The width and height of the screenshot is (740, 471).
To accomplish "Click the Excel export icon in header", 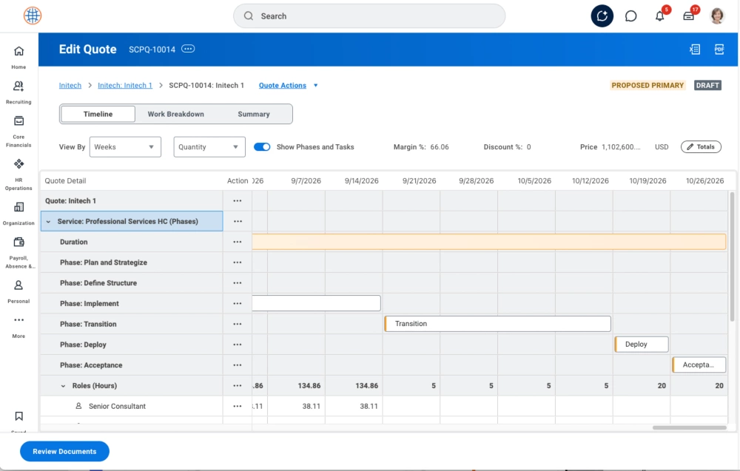I will click(x=694, y=50).
